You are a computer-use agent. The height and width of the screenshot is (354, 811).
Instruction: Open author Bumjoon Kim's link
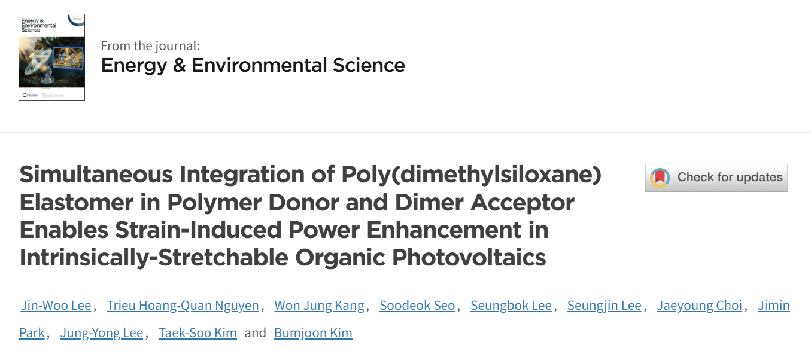click(x=313, y=332)
